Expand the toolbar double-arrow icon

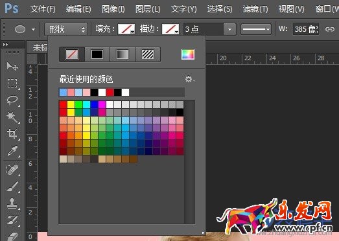(5, 44)
